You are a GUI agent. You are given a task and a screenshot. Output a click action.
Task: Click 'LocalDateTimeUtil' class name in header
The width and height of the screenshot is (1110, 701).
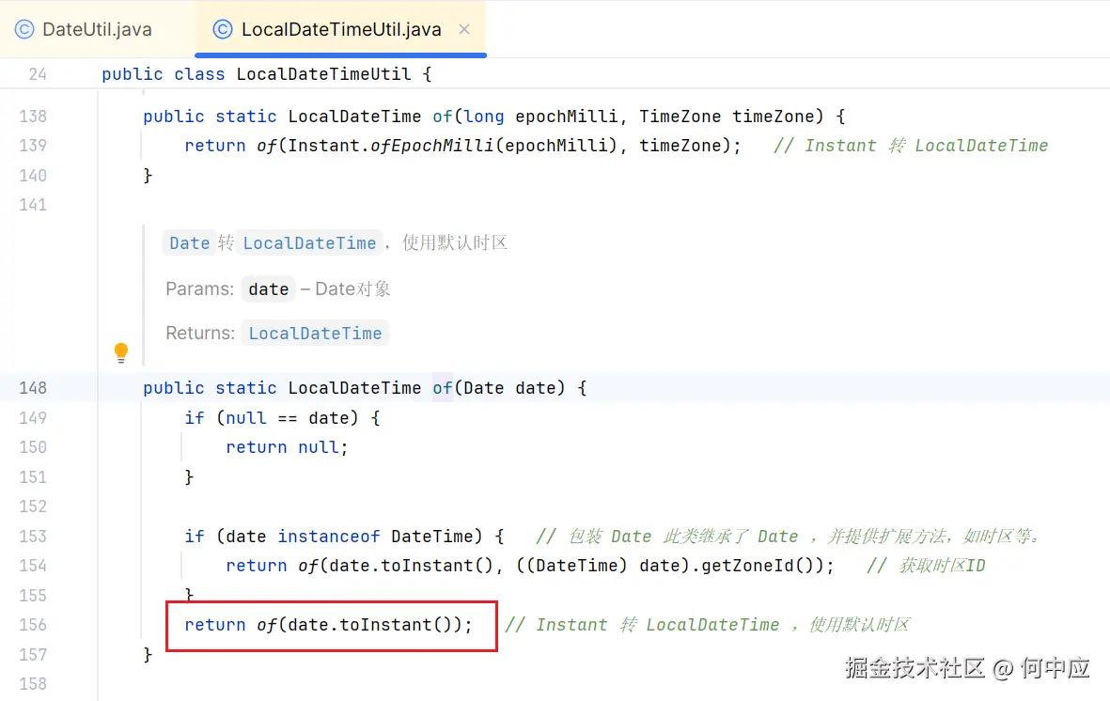pos(323,74)
